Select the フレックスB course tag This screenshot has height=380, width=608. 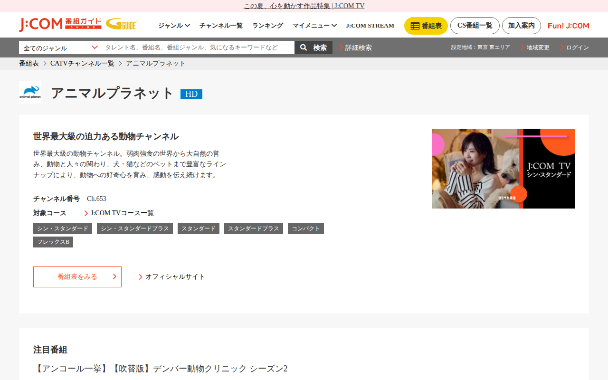pyautogui.click(x=53, y=242)
